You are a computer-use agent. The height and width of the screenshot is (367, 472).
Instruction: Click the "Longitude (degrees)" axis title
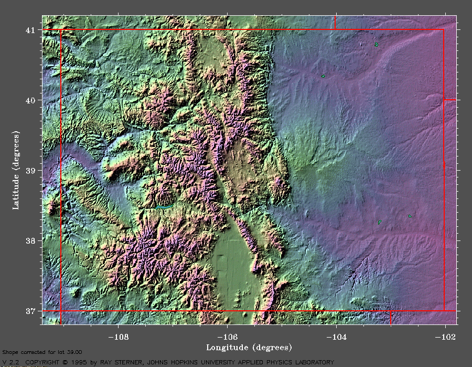pos(249,348)
